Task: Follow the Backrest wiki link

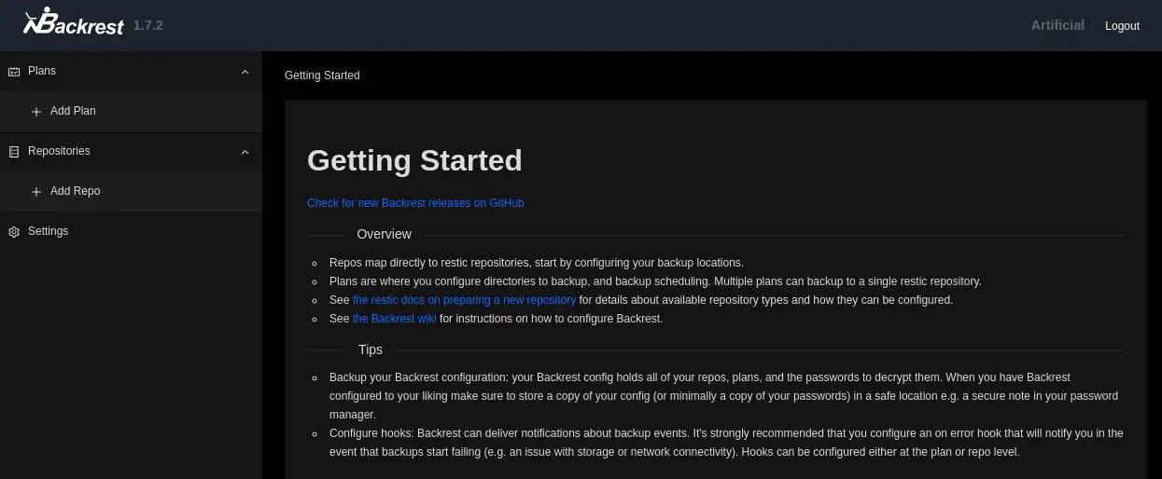Action: [394, 319]
